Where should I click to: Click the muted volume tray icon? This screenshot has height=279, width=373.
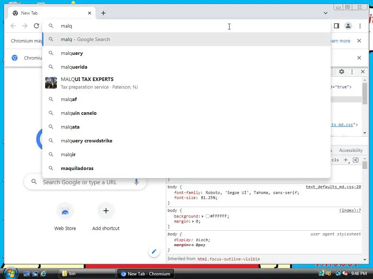(x=345, y=273)
